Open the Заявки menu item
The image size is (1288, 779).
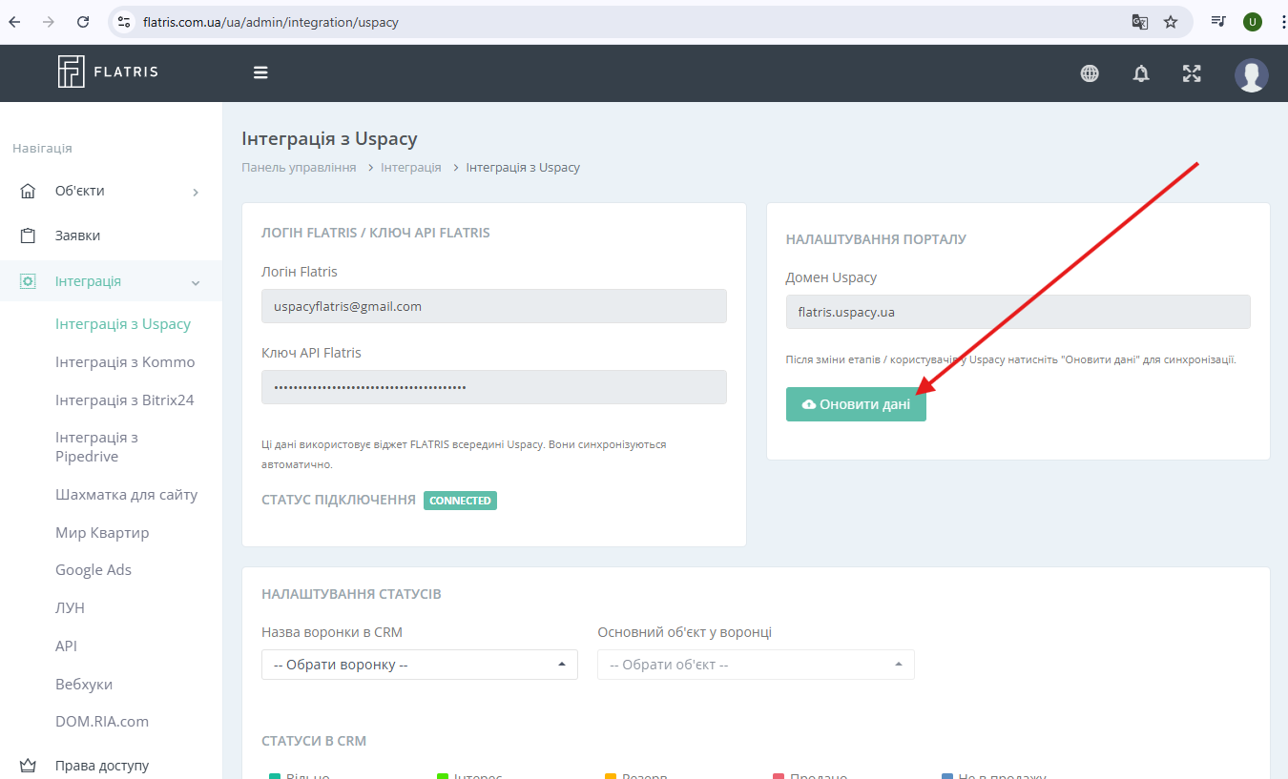[77, 236]
